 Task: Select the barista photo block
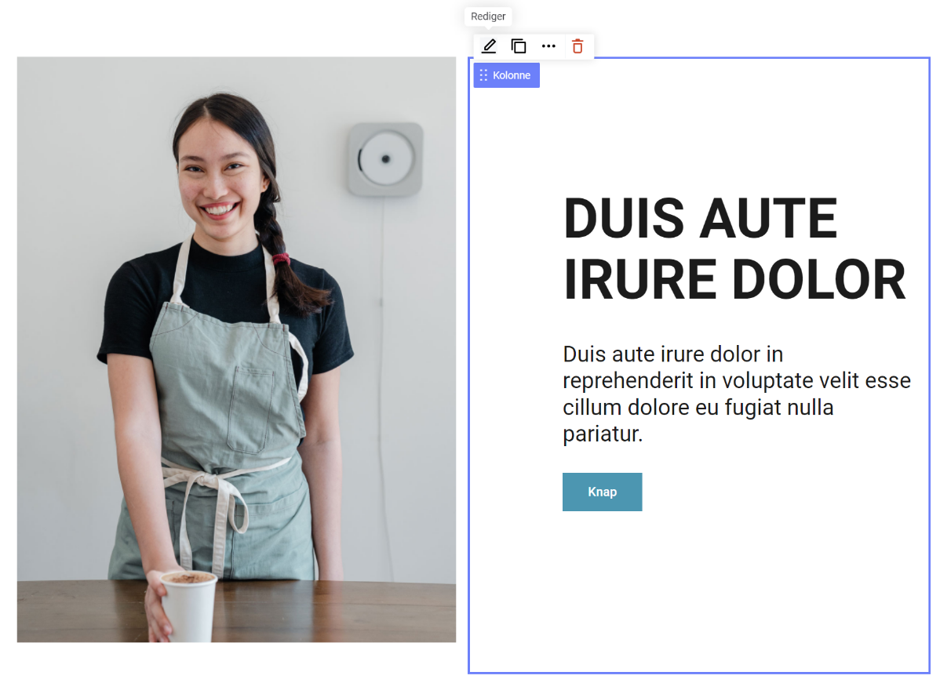click(x=236, y=349)
